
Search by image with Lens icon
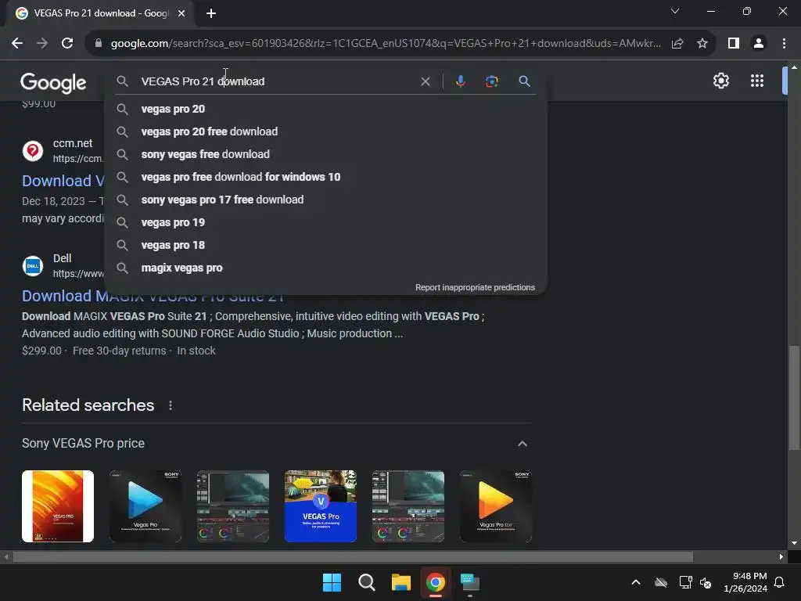click(x=491, y=81)
